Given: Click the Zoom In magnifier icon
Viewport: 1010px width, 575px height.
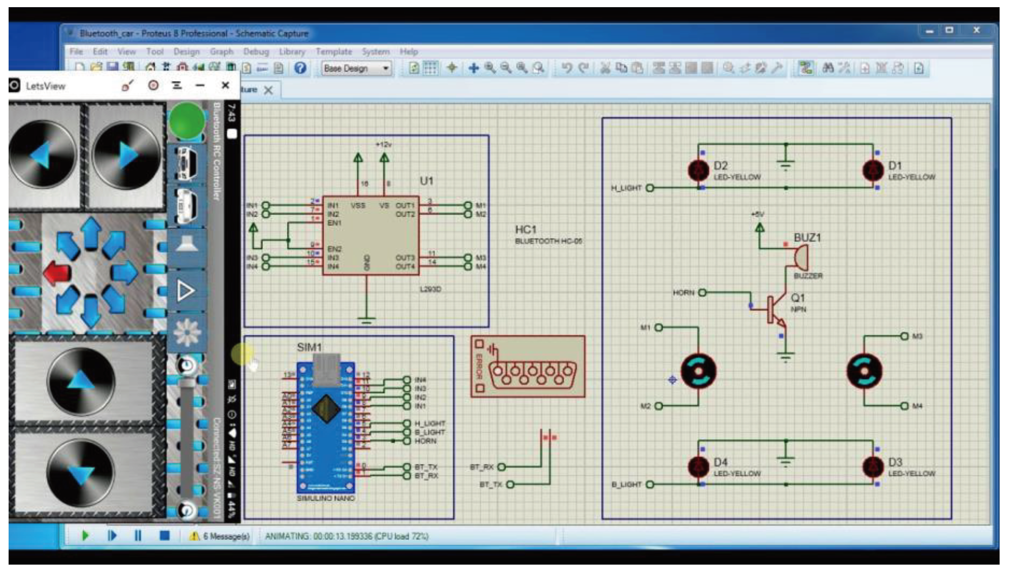Looking at the screenshot, I should [x=490, y=68].
